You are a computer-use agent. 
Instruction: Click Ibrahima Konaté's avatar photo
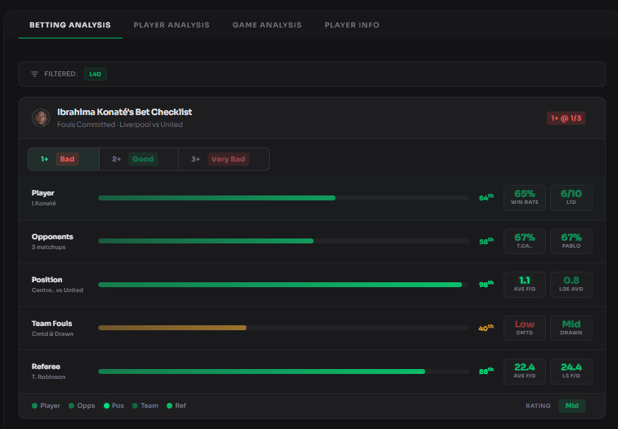click(x=41, y=118)
